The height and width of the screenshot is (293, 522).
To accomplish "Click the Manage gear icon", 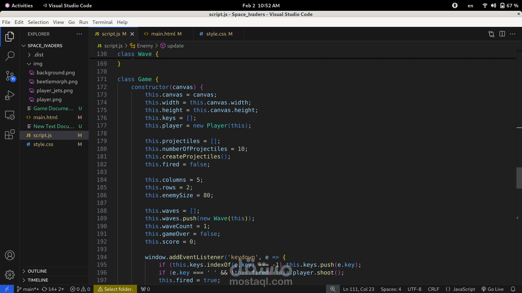I will pos(10,275).
